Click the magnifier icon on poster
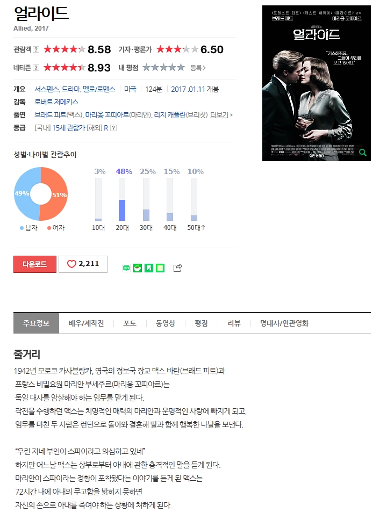This screenshot has width=387, height=513. (363, 152)
